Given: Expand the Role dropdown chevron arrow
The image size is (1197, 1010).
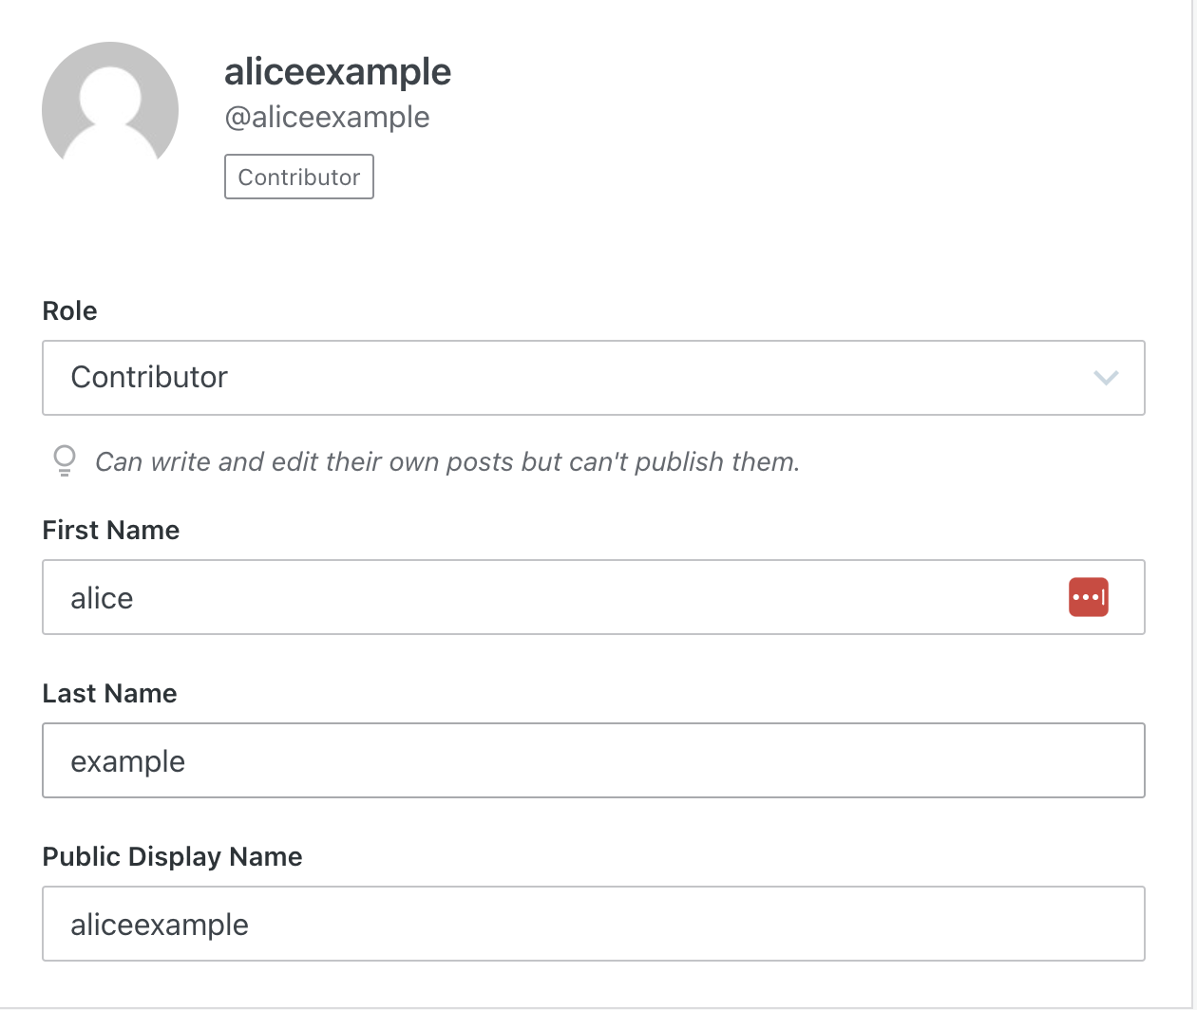Looking at the screenshot, I should (1106, 378).
